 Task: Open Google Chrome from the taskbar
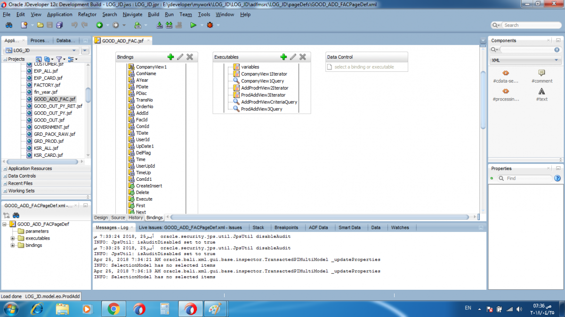pos(113,309)
